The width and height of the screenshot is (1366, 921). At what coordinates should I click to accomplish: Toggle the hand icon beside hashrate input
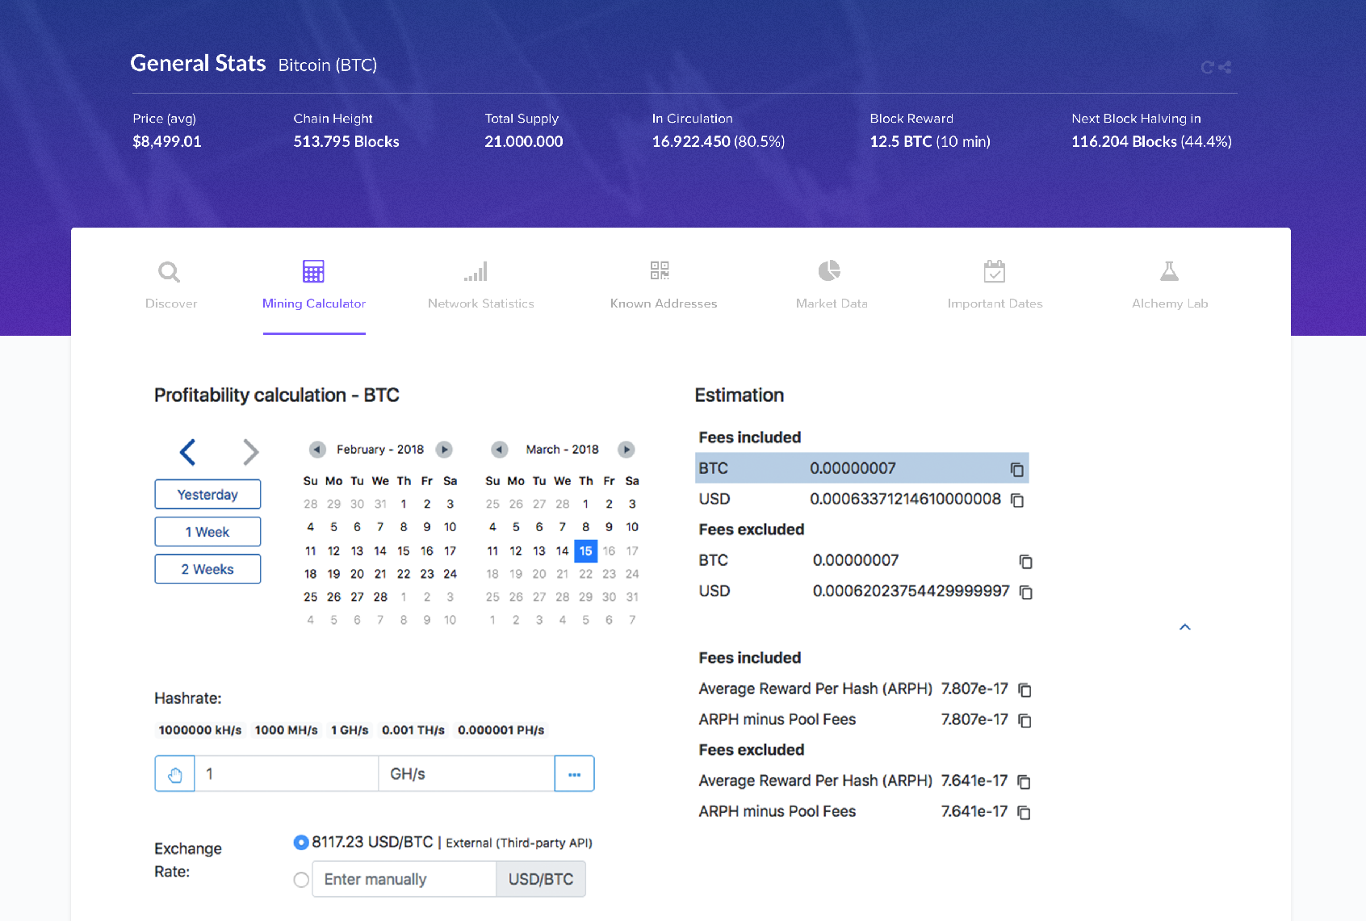coord(175,774)
